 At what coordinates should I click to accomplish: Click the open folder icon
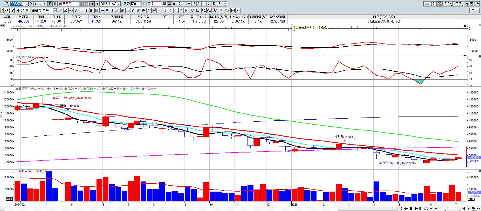click(466, 4)
